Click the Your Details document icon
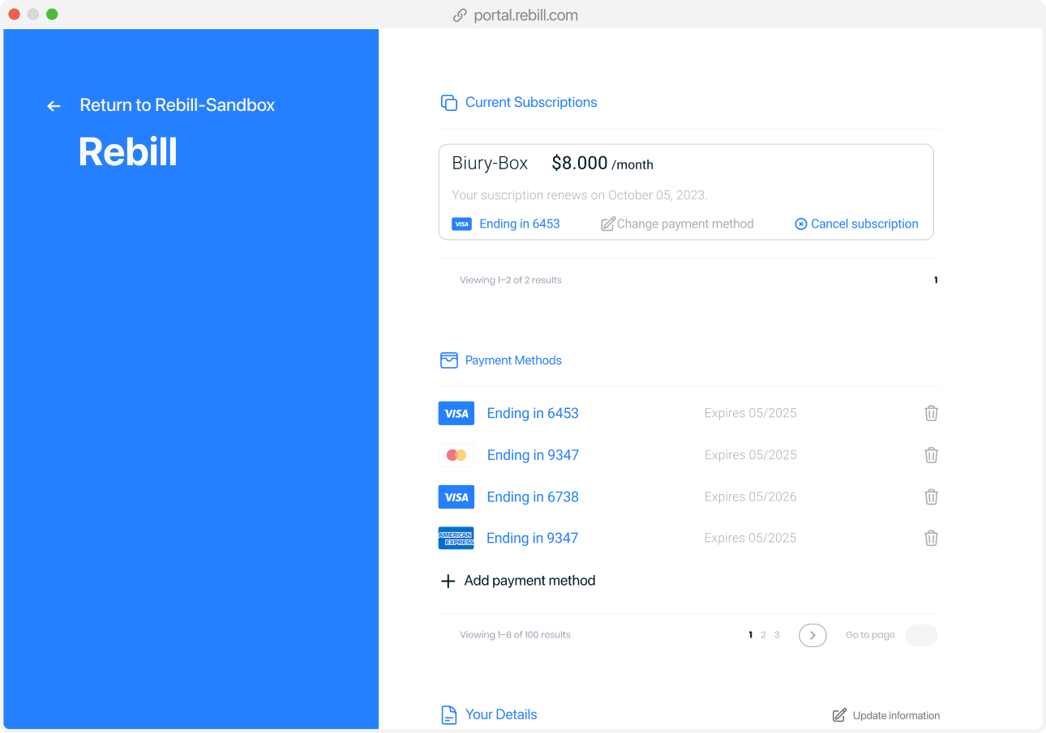1046x733 pixels. 449,714
